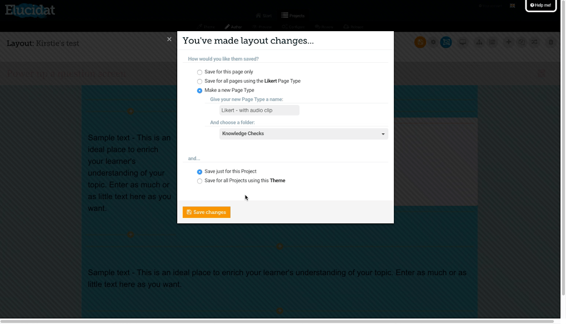The height and width of the screenshot is (324, 566).
Task: Click the narrow 'Sample text' block on left
Action: (129, 173)
